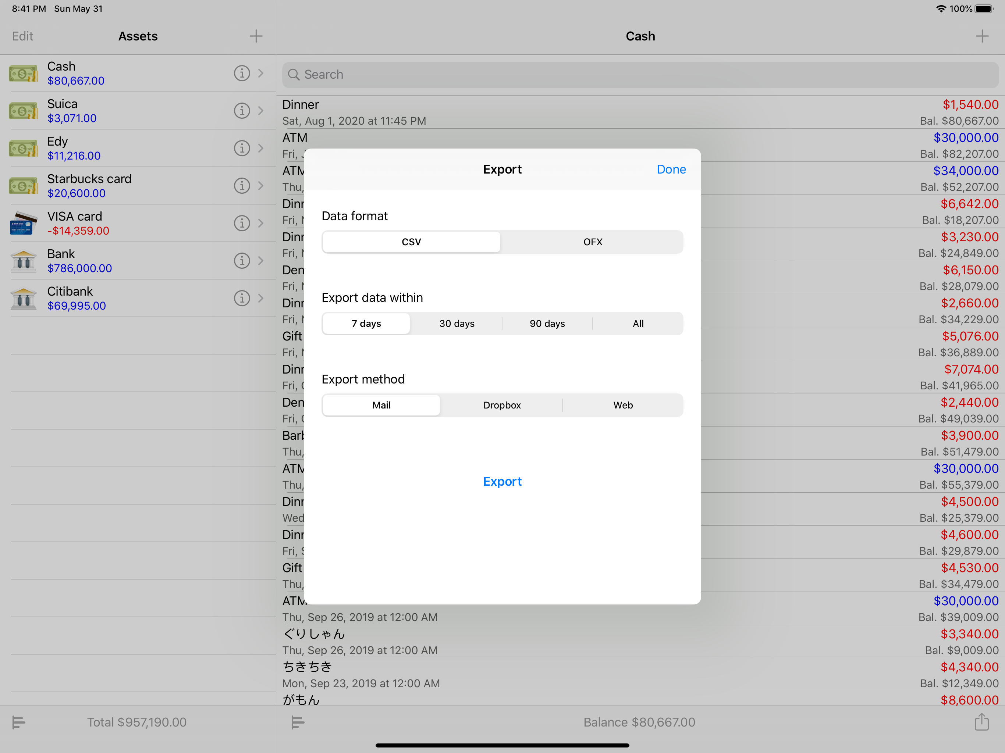Select Dropbox export method
1005x753 pixels.
pyautogui.click(x=502, y=406)
